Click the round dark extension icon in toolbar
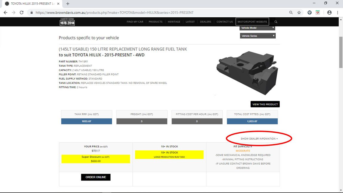The image size is (343, 193). coord(310,13)
